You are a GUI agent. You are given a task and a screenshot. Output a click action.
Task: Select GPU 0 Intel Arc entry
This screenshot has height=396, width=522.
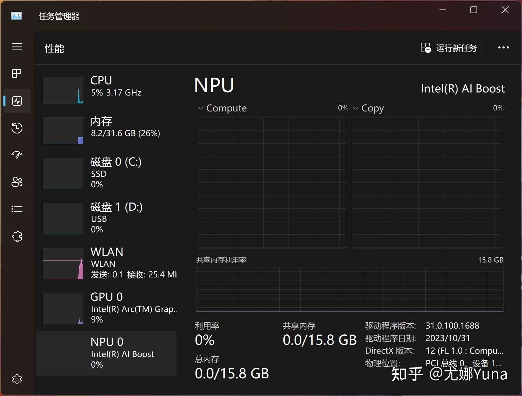(x=106, y=308)
